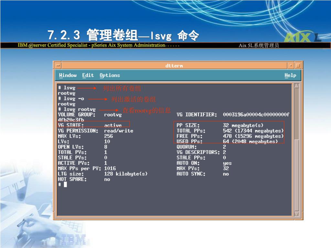The image size is (331, 248).
Task: Click the 'MAX PVs:' label
Action: tap(188, 168)
